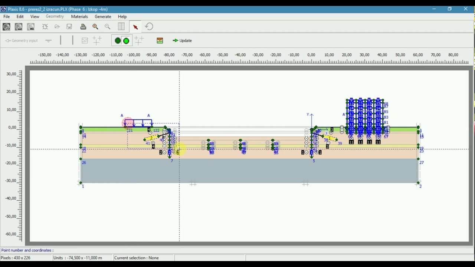This screenshot has width=475, height=267.
Task: Open the File menu
Action: click(x=7, y=16)
